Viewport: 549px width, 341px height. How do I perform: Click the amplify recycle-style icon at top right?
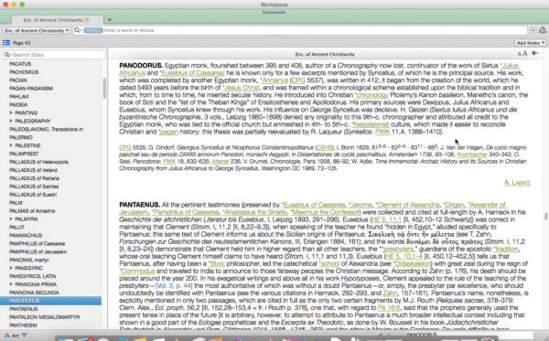coord(543,30)
